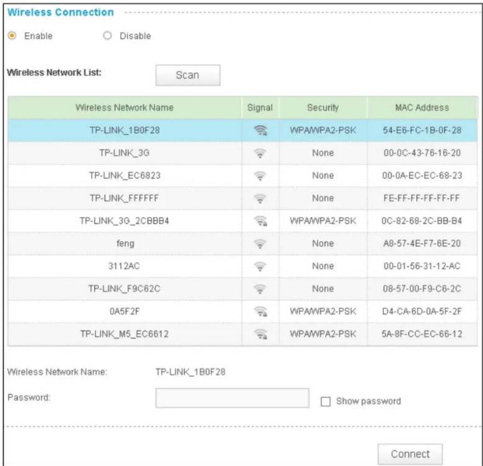Click WPA/WPA2-PSK security for 0A5F2F
The image size is (483, 466).
[x=323, y=311]
